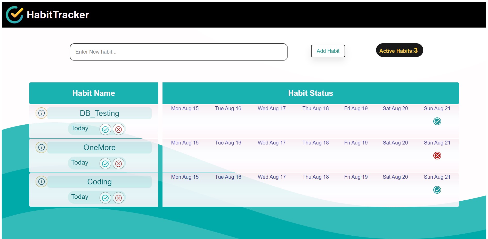The height and width of the screenshot is (239, 488).
Task: Click the Habit Name column header
Action: [x=93, y=93]
